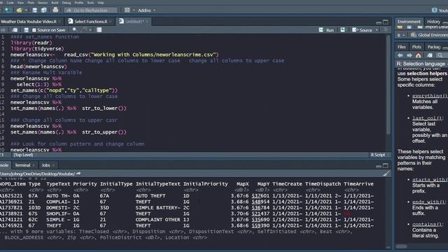Minimize the console pane
This screenshot has width=448, height=252.
pyautogui.click(x=379, y=166)
